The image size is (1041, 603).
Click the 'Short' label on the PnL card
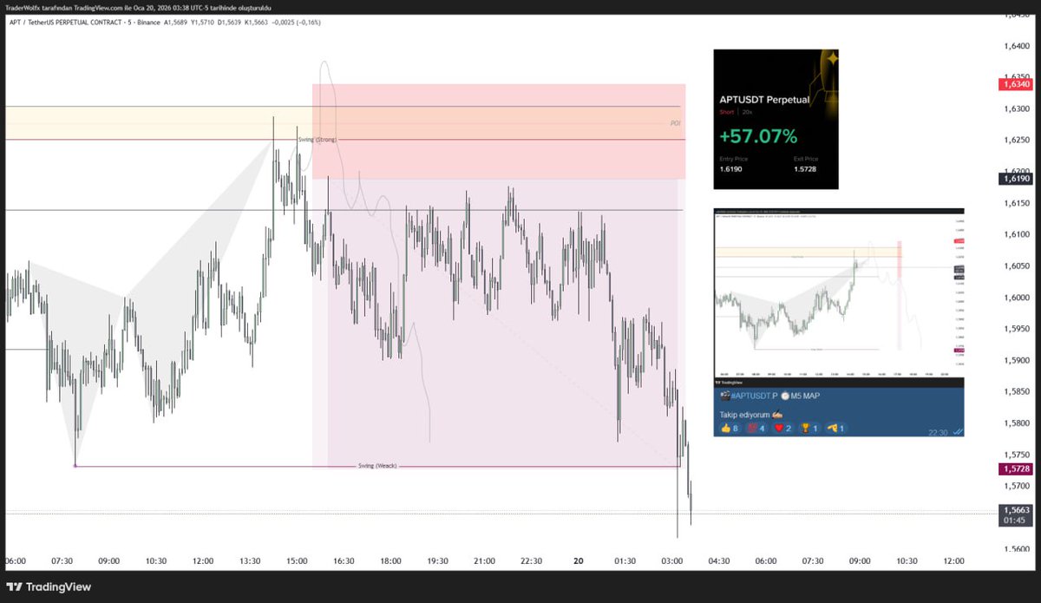726,112
